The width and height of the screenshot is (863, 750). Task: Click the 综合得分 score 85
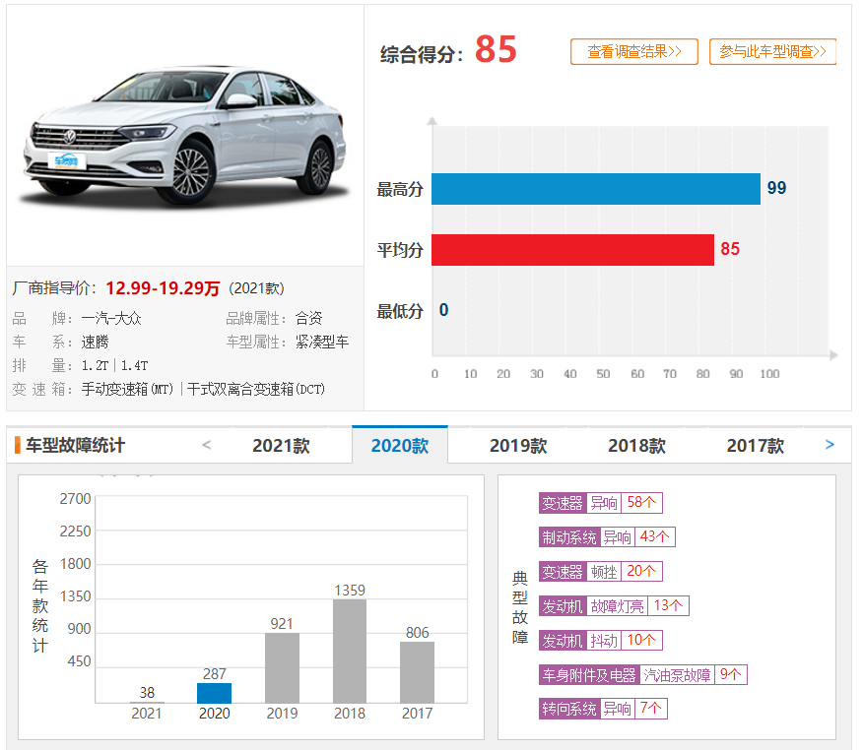[x=496, y=49]
